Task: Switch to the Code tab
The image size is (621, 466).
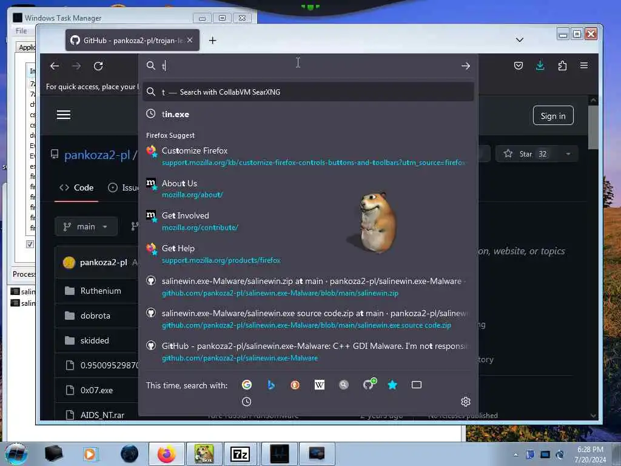Action: (76, 188)
